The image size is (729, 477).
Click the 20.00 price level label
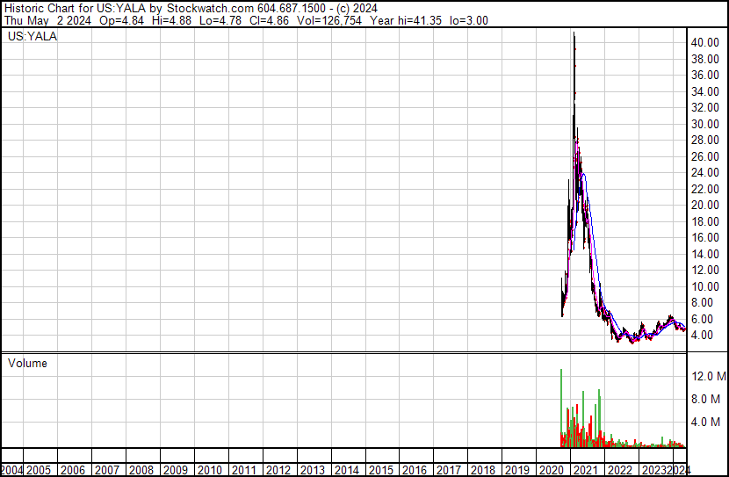[706, 206]
